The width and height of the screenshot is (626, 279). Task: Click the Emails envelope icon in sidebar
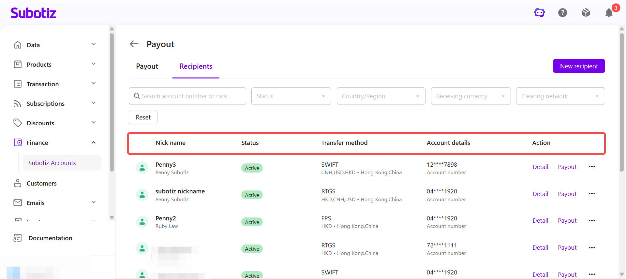coord(18,203)
